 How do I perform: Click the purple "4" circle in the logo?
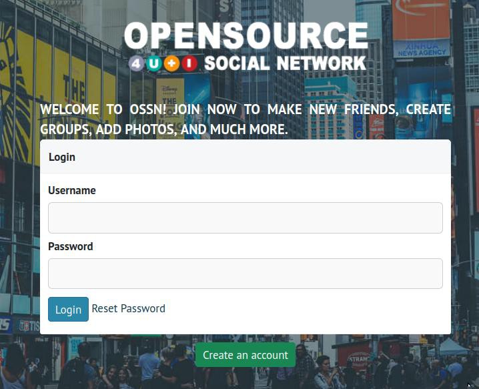[x=137, y=64]
